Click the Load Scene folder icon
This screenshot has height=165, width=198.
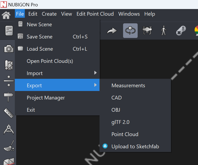coord(20,48)
